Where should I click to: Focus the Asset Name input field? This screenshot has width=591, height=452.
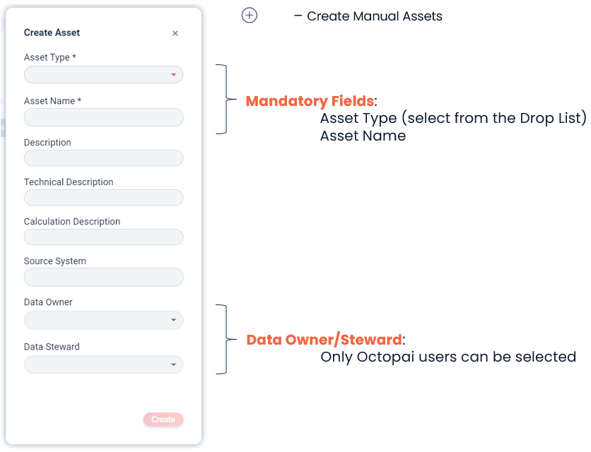(x=103, y=118)
